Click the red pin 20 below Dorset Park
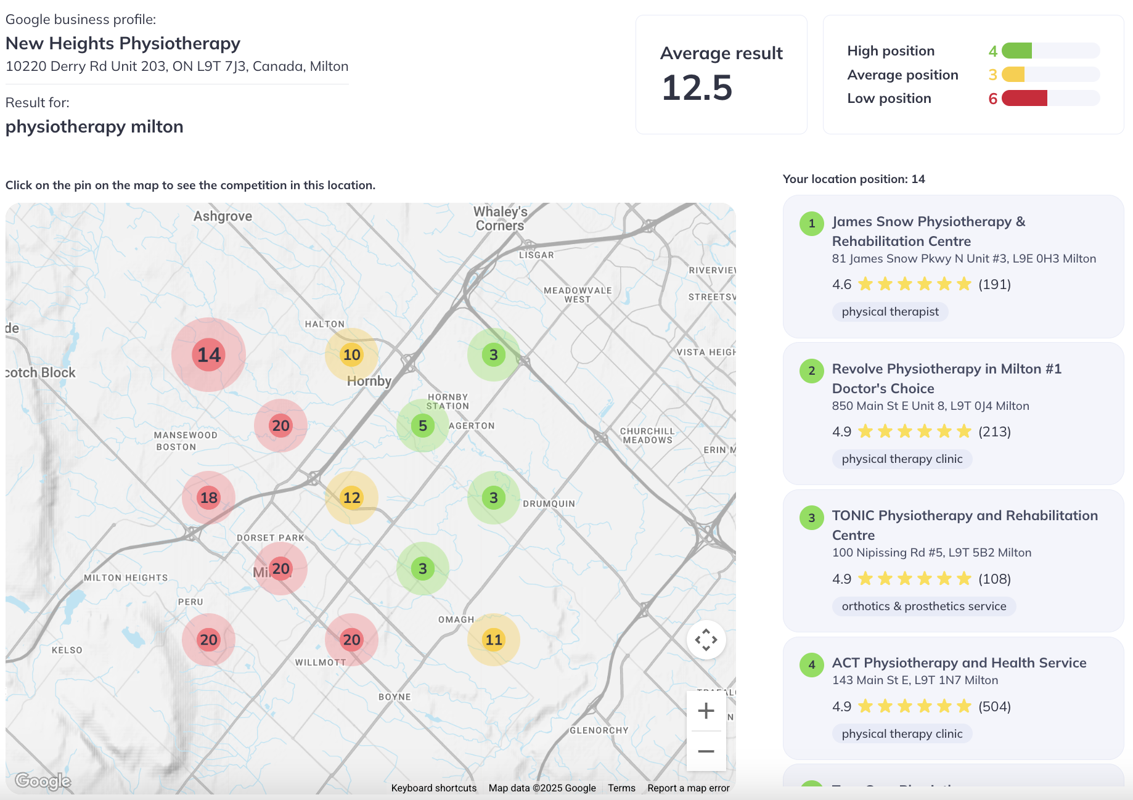Viewport: 1133px width, 800px height. click(280, 568)
